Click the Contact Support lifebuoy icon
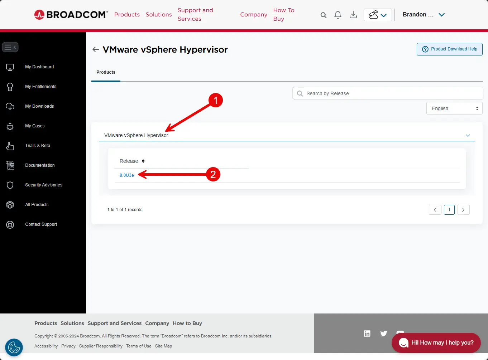The height and width of the screenshot is (360, 488). point(10,224)
